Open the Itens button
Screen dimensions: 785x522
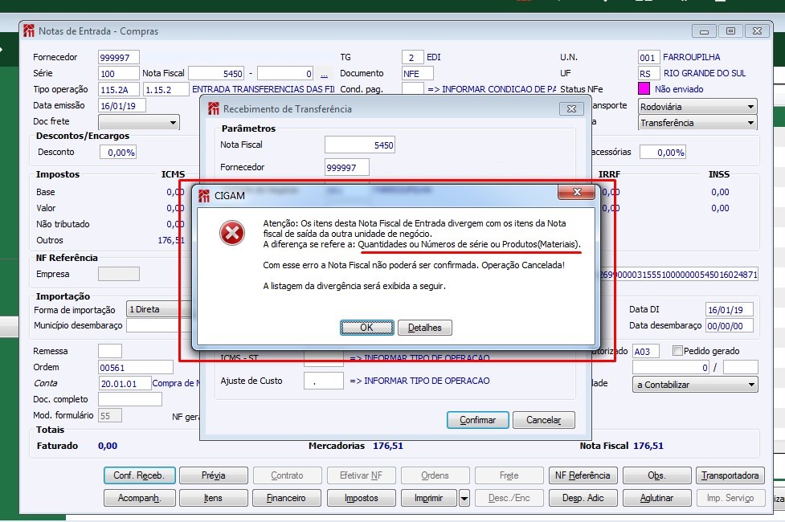pos(213,498)
